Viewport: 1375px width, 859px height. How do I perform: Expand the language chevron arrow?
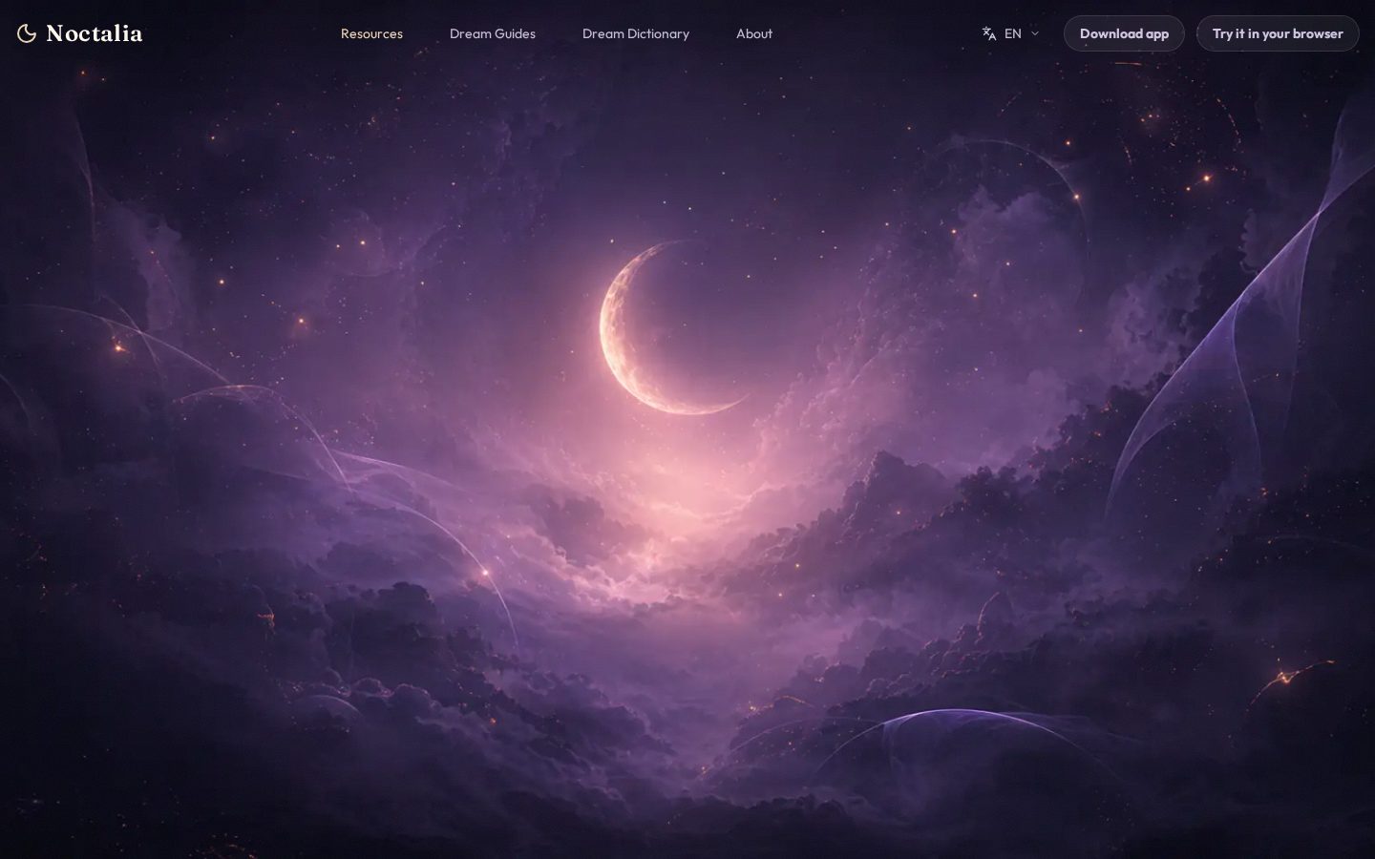pyautogui.click(x=1034, y=33)
